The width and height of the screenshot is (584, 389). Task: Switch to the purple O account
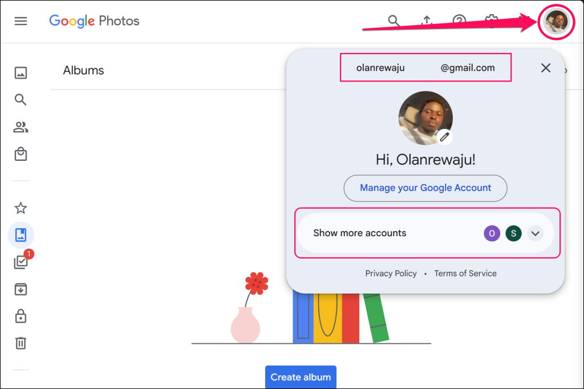tap(492, 233)
